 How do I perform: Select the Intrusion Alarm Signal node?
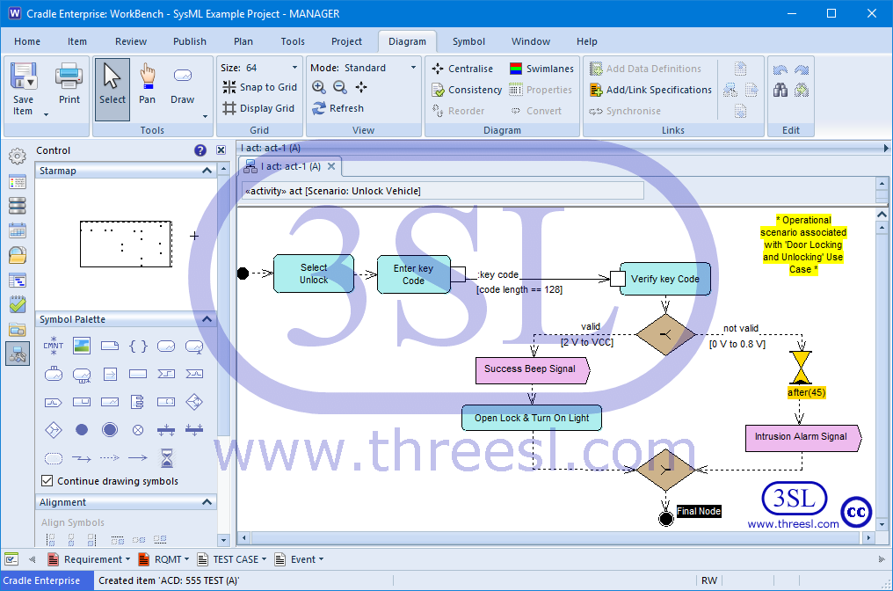[x=803, y=438]
